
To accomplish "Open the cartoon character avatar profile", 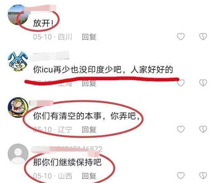I will click(18, 107).
